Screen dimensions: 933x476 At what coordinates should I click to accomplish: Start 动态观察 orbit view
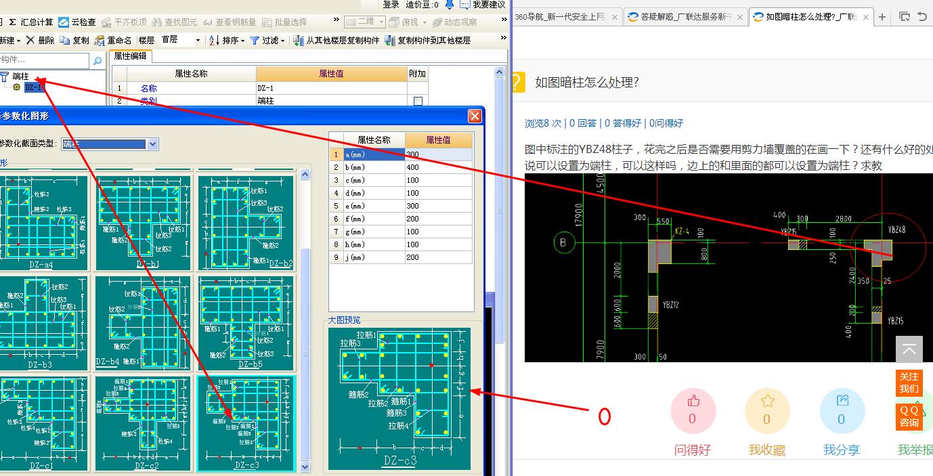(455, 22)
